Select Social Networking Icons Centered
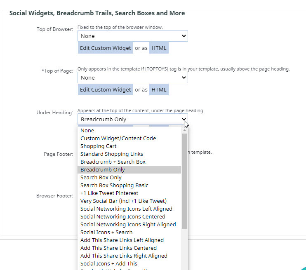 [123, 217]
